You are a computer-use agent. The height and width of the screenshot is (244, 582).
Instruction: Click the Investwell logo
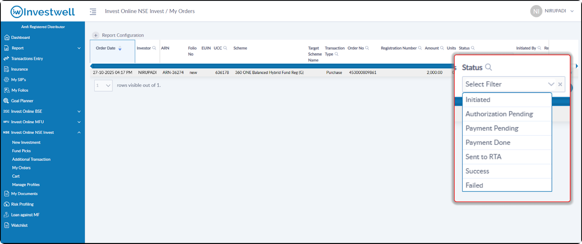click(43, 12)
